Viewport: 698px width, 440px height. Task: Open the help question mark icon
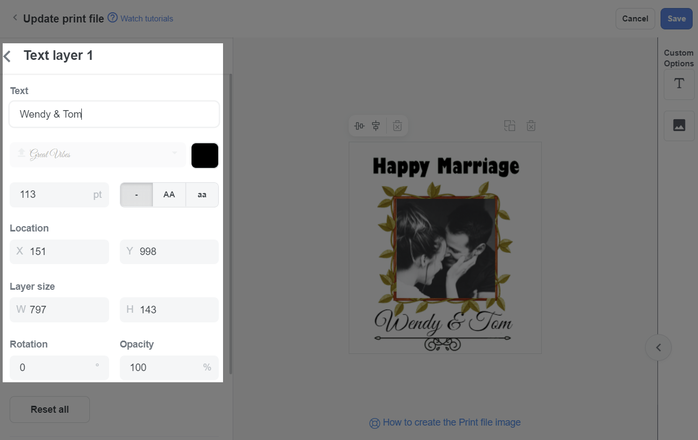pos(112,18)
